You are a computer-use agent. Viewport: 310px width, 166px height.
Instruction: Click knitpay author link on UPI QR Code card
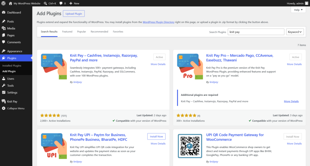tap(214, 161)
